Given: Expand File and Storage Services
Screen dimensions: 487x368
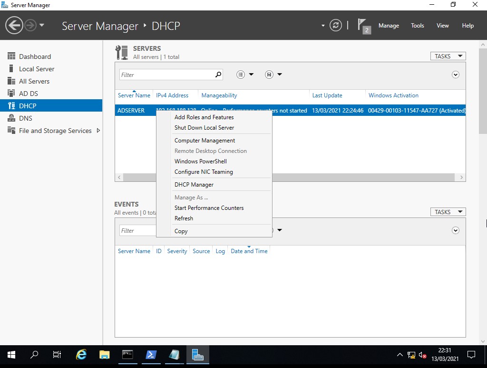Looking at the screenshot, I should (x=98, y=131).
